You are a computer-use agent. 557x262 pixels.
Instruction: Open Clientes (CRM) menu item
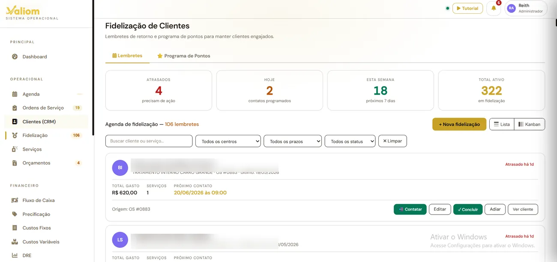point(46,122)
